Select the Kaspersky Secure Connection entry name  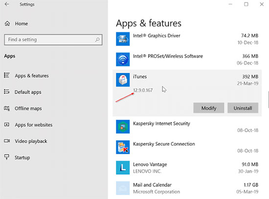[x=164, y=144]
